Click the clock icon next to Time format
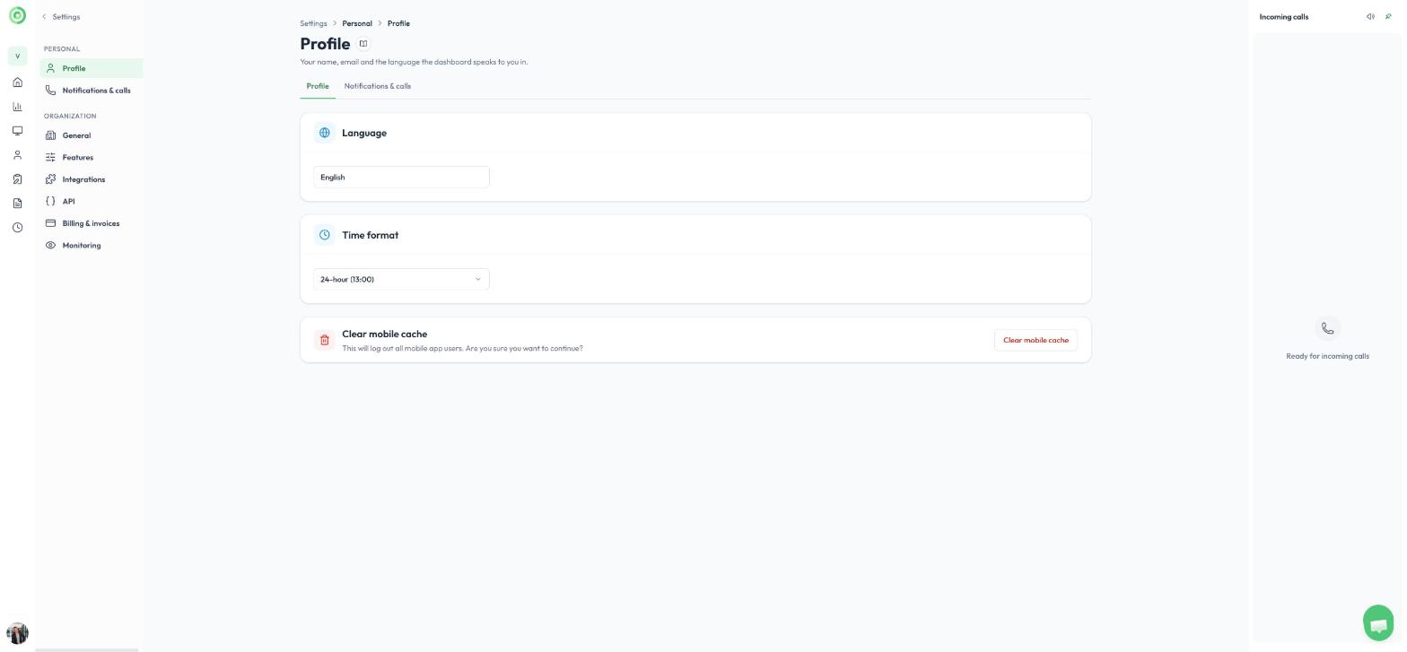Image resolution: width=1407 pixels, height=652 pixels. click(x=325, y=235)
